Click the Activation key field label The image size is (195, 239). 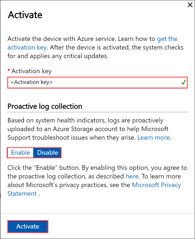click(x=32, y=71)
